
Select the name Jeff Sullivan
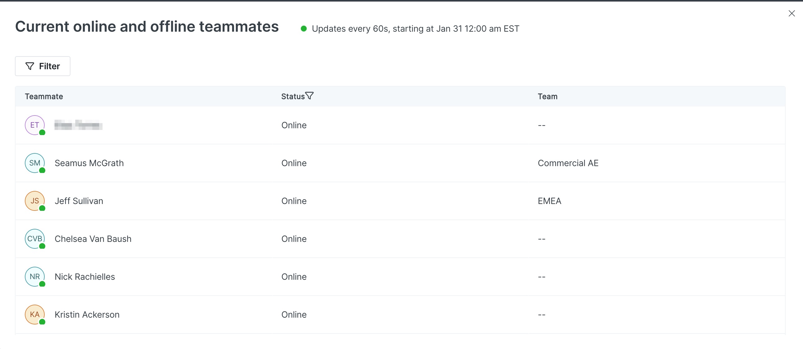pyautogui.click(x=79, y=201)
